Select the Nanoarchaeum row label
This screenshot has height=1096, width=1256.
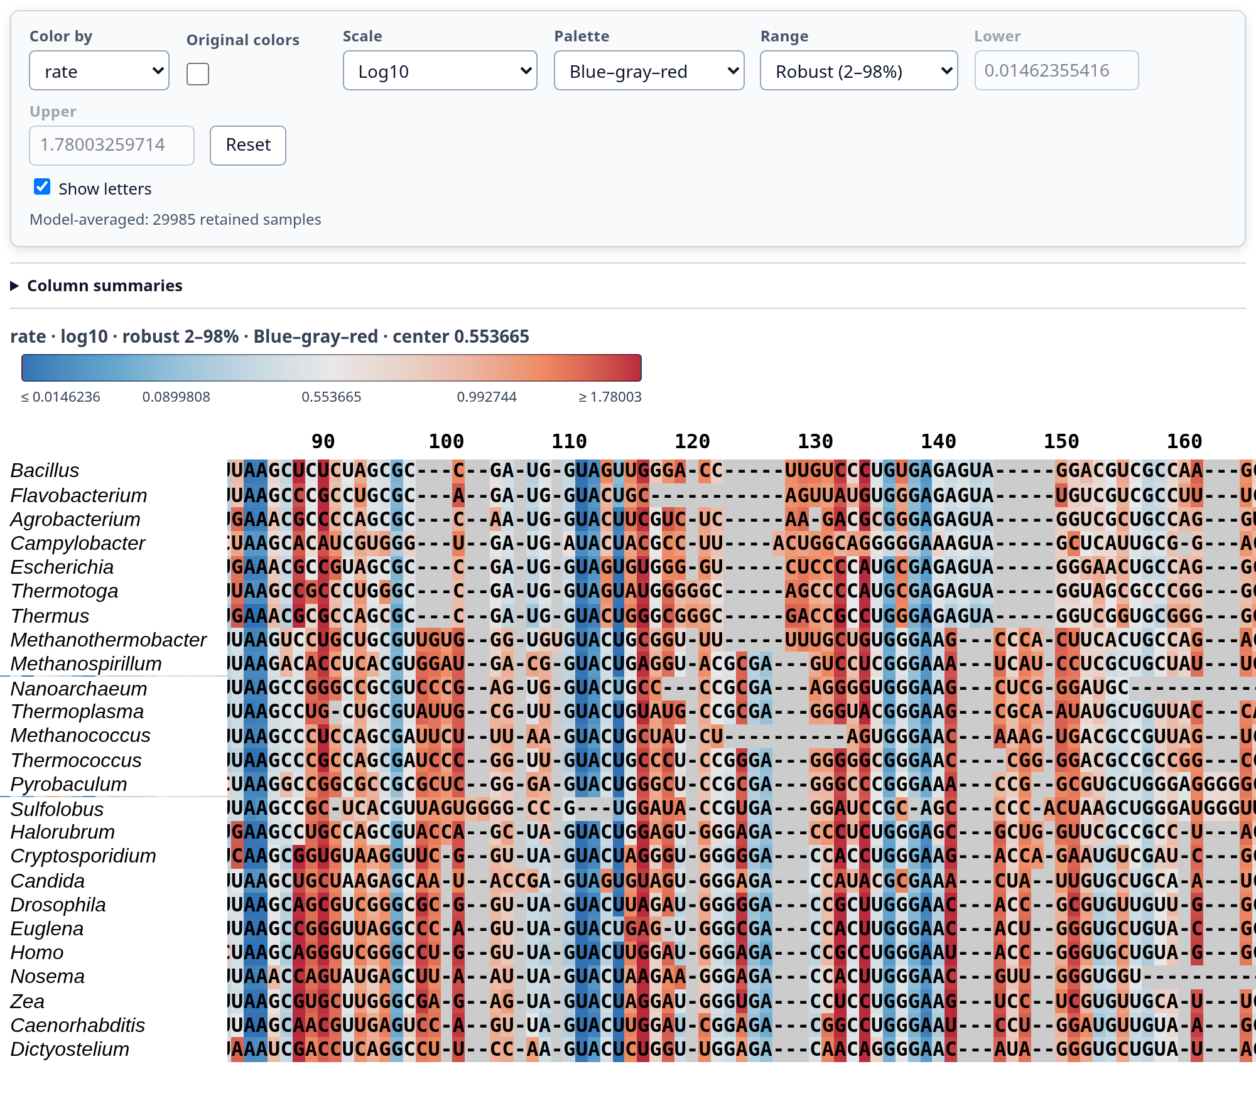[x=78, y=689]
